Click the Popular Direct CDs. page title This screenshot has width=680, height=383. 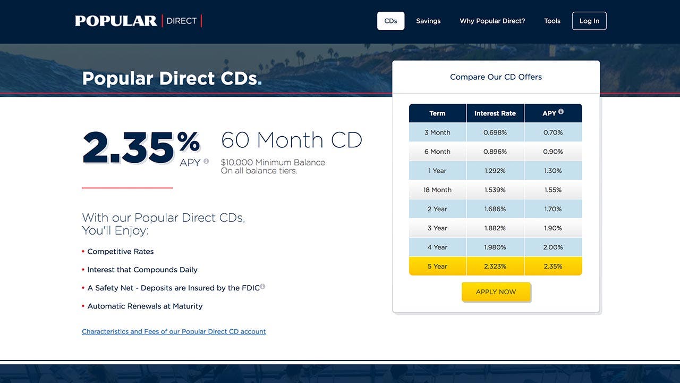coord(172,79)
